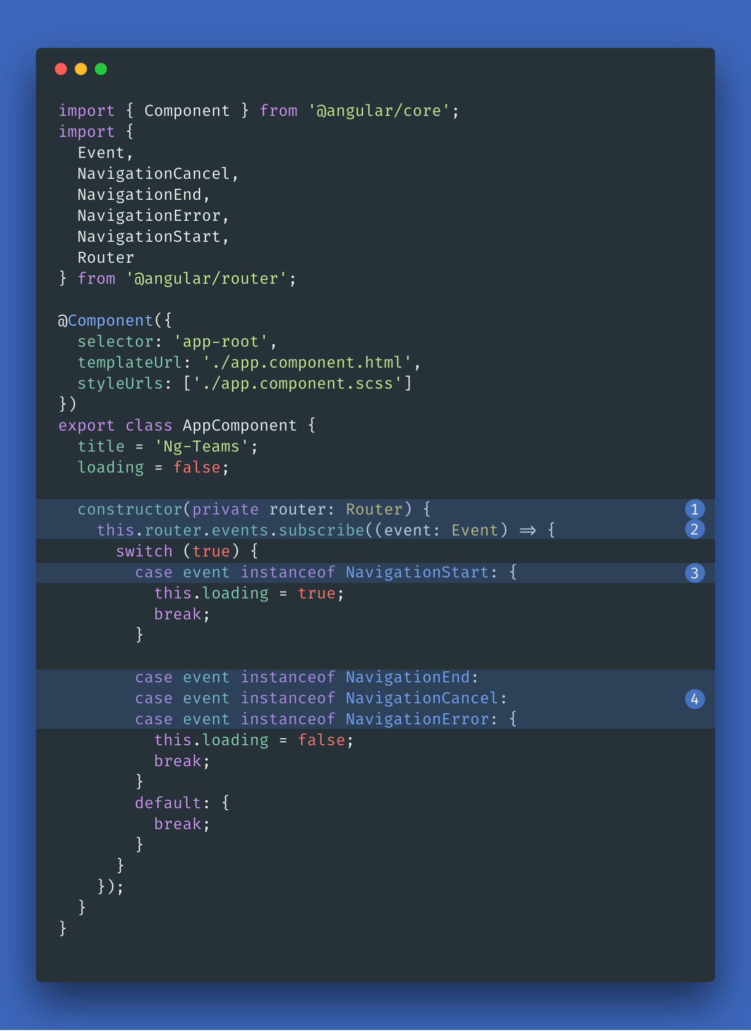Click the "export" keyword
751x1031 pixels.
86,425
